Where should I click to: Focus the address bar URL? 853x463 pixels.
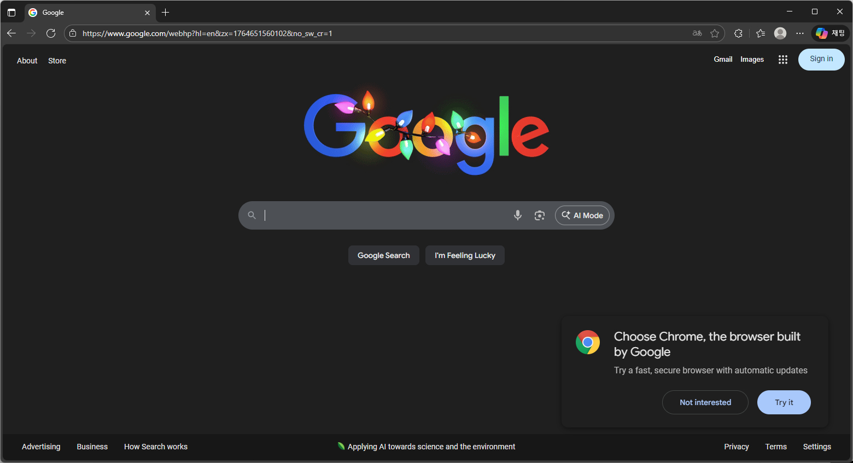coord(207,33)
